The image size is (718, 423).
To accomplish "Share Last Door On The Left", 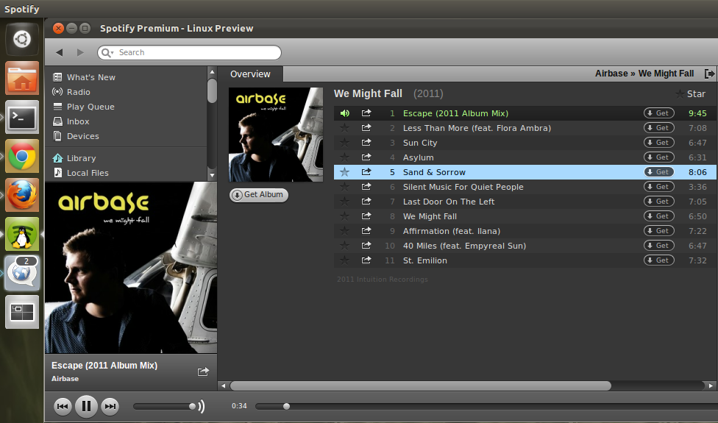I will (366, 202).
